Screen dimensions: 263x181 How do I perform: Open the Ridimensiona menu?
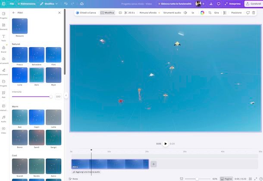pyautogui.click(x=27, y=3)
